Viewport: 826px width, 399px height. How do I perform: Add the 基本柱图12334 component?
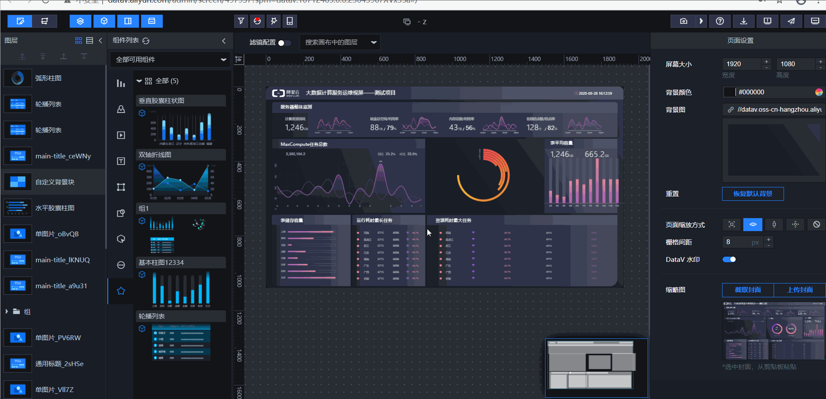click(x=181, y=283)
